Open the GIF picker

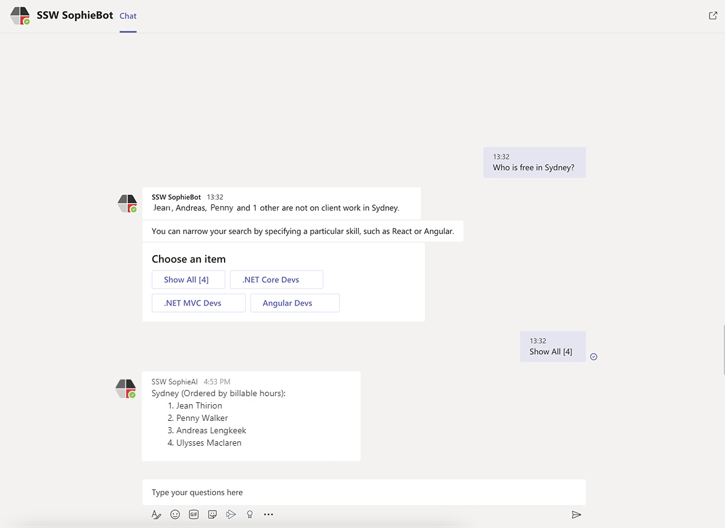click(194, 514)
